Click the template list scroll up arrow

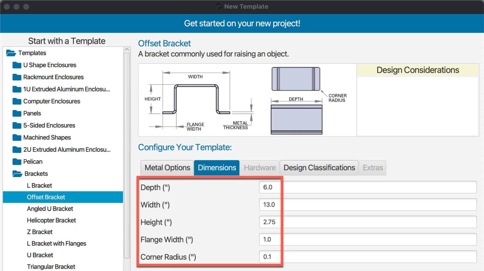(x=127, y=50)
